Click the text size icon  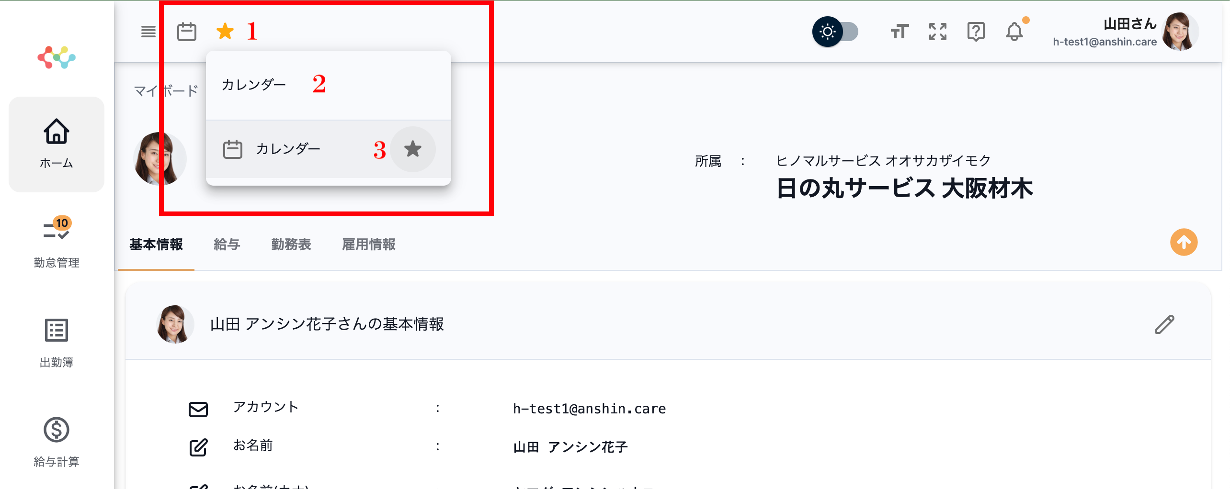click(900, 32)
